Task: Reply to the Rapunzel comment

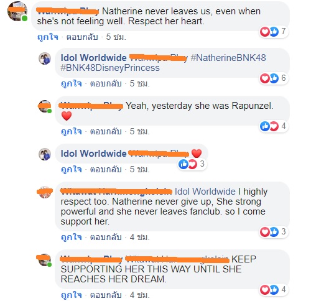Action: point(106,131)
